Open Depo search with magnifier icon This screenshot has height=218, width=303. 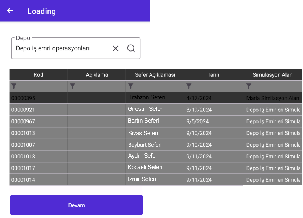click(131, 48)
